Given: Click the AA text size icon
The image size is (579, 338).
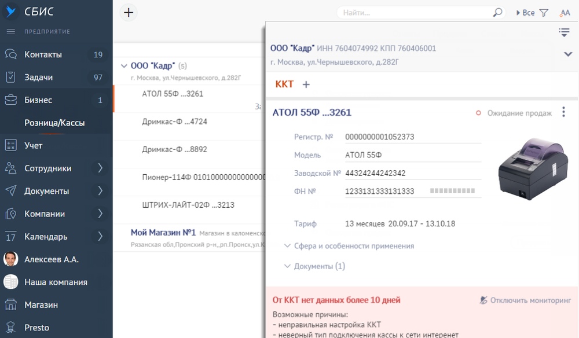Looking at the screenshot, I should (565, 13).
